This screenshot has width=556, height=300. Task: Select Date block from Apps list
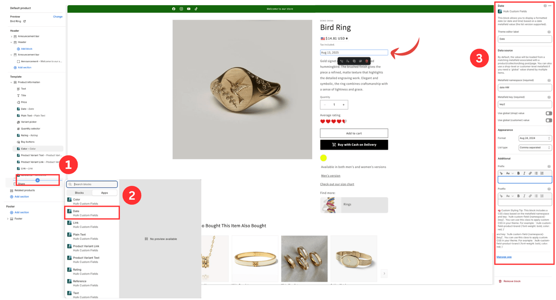tap(92, 213)
